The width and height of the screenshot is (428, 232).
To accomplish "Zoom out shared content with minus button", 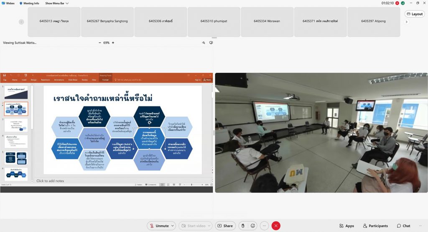I will click(x=99, y=43).
